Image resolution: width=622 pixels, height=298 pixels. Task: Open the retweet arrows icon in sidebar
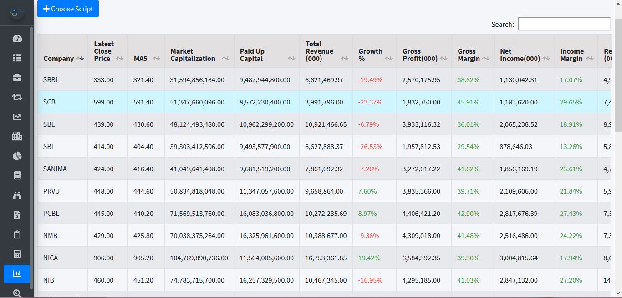[x=17, y=97]
